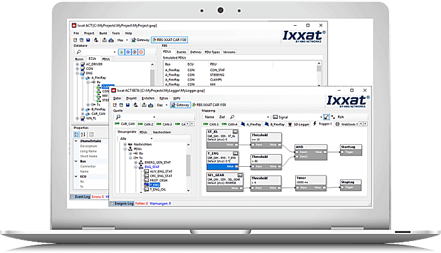Open the Build menu in MyProject window
The height and width of the screenshot is (253, 441).
click(103, 33)
